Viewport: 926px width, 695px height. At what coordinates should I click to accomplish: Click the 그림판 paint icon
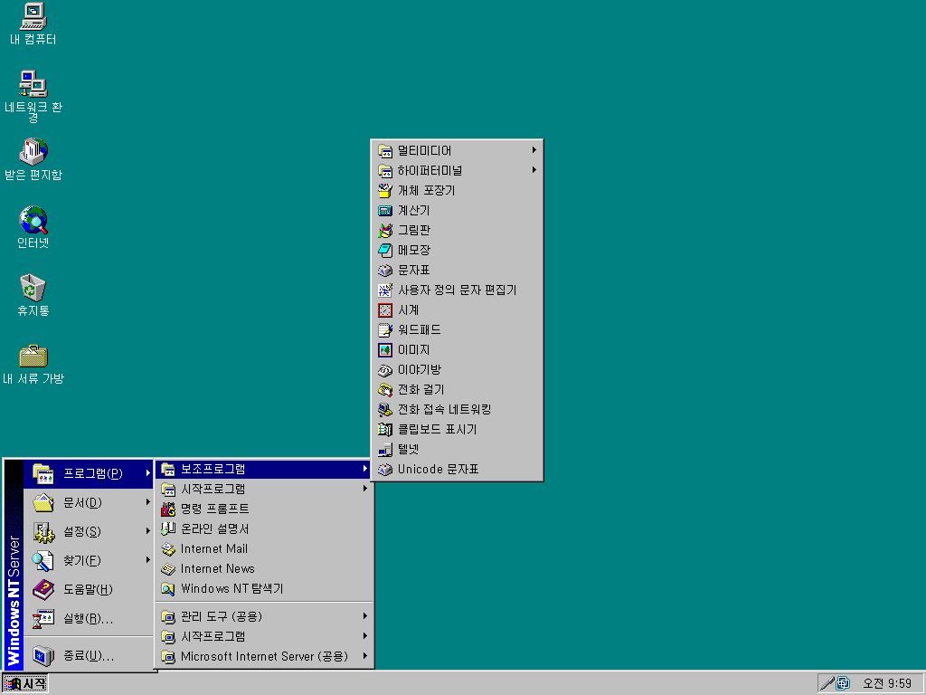(385, 231)
